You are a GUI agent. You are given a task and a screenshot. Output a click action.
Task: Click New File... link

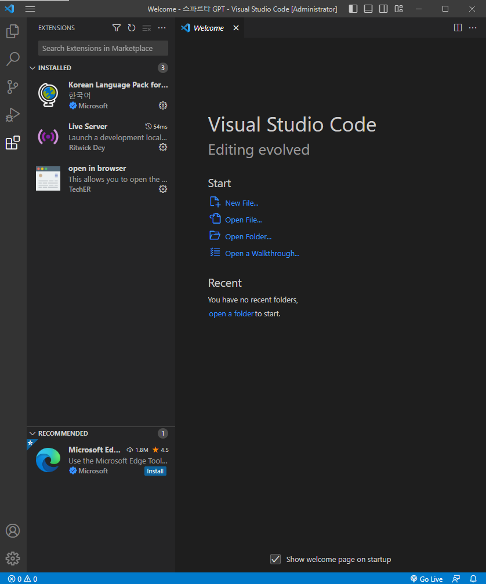[x=241, y=203]
